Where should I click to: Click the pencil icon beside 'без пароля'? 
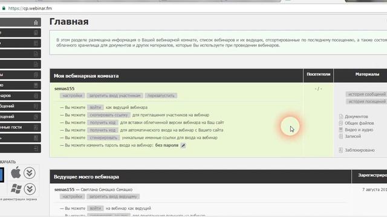pyautogui.click(x=183, y=145)
